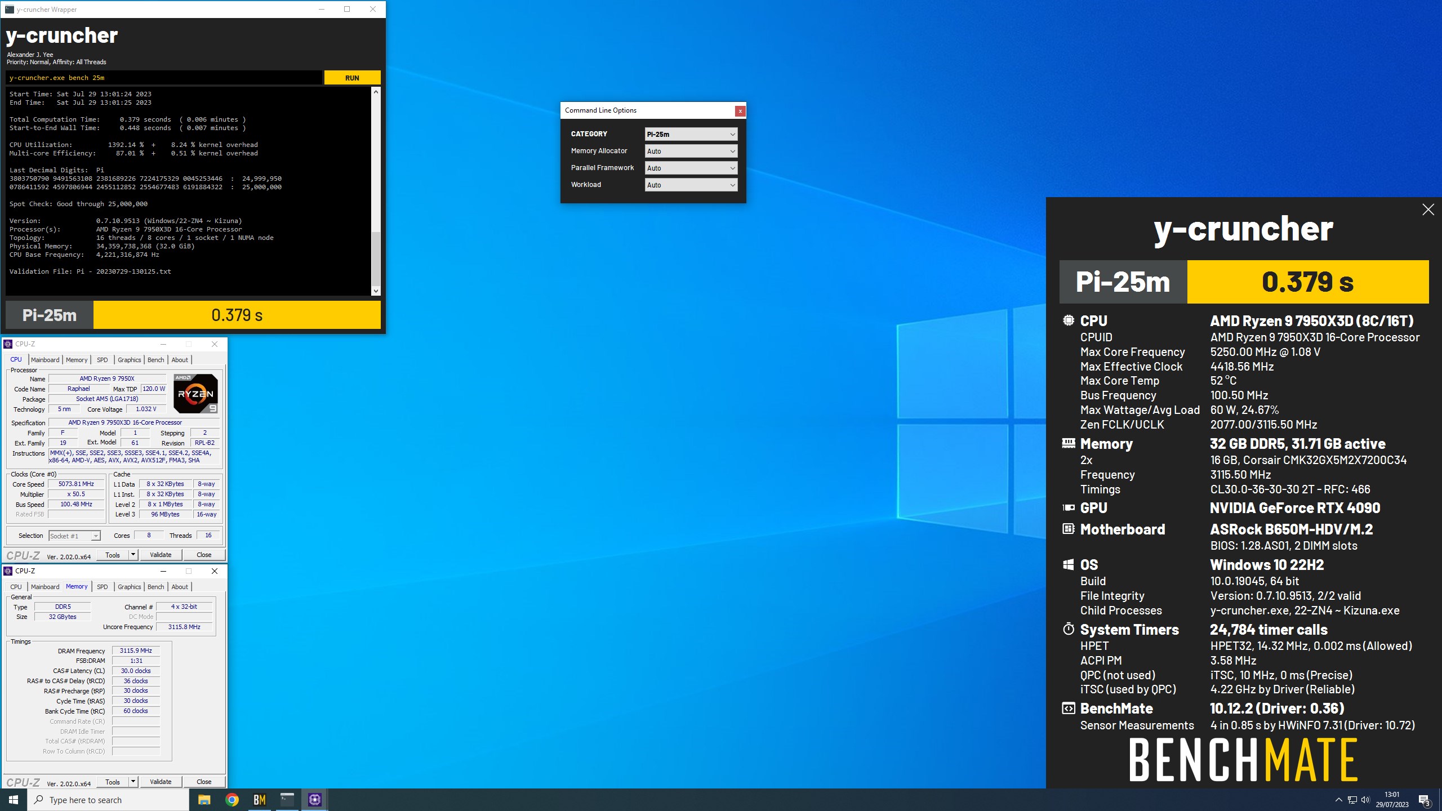The image size is (1442, 811).
Task: Open About tab in upper CPU-Z window
Action: [180, 360]
